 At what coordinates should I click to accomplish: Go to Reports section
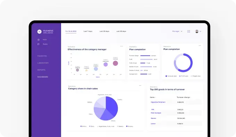click(x=41, y=70)
